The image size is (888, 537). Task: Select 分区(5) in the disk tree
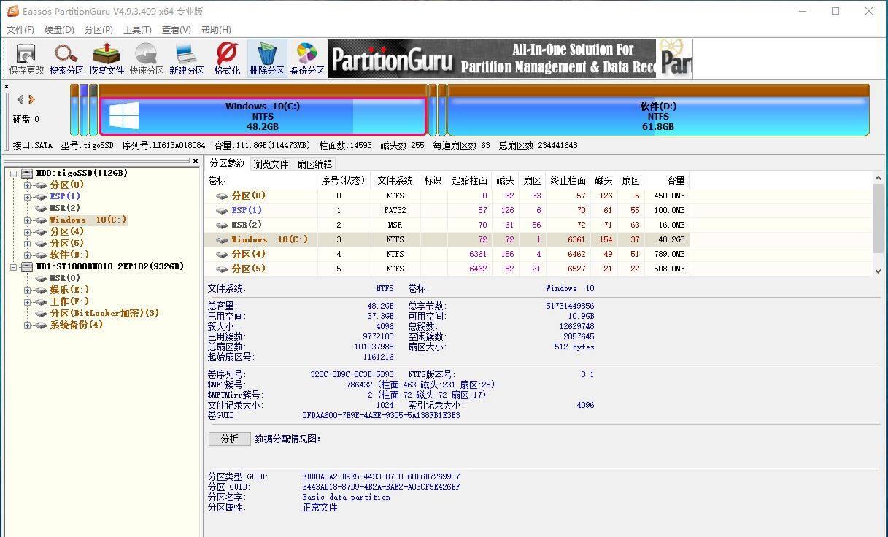click(67, 243)
